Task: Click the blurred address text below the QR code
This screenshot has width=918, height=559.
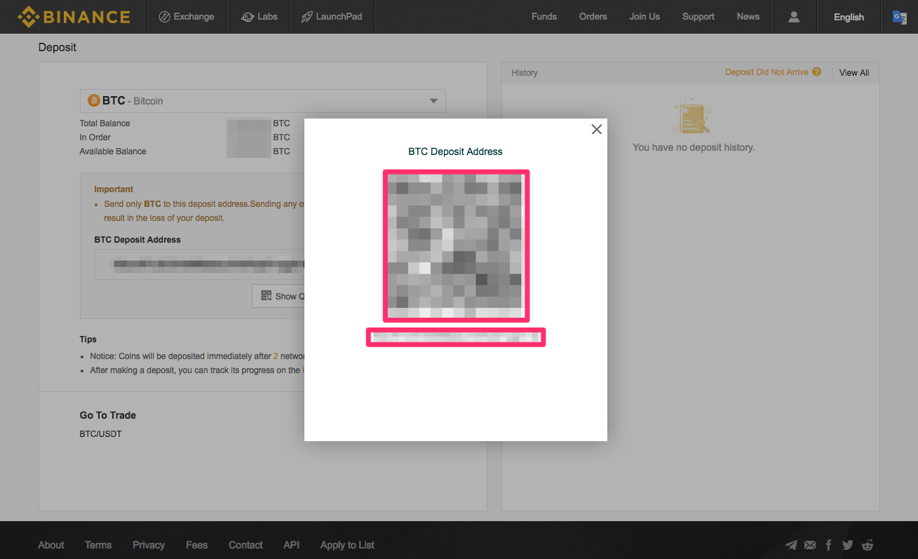Action: (456, 337)
